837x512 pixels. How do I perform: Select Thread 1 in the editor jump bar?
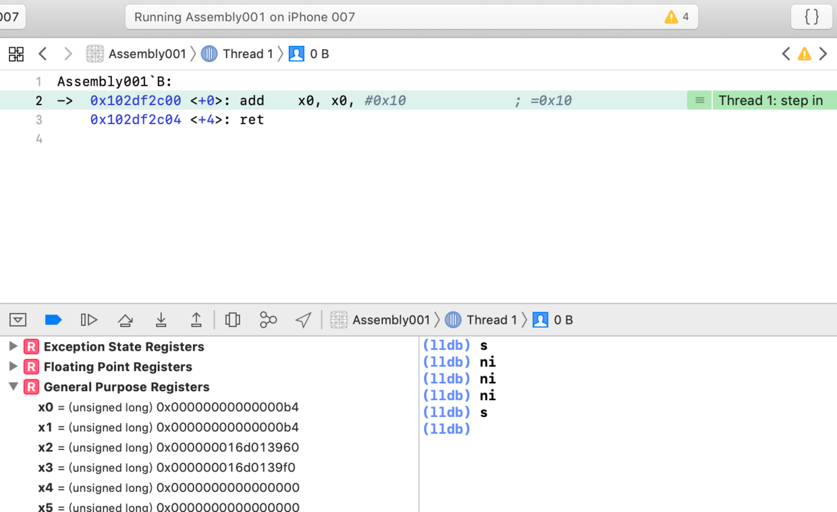238,54
